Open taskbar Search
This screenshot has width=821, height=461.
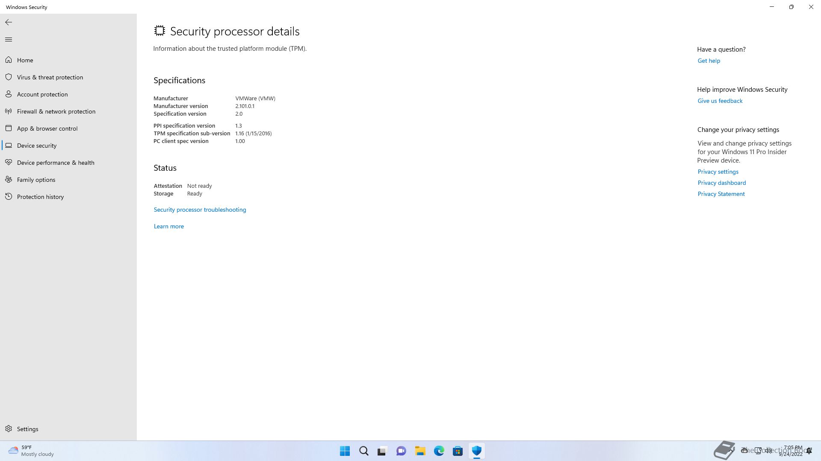point(363,451)
